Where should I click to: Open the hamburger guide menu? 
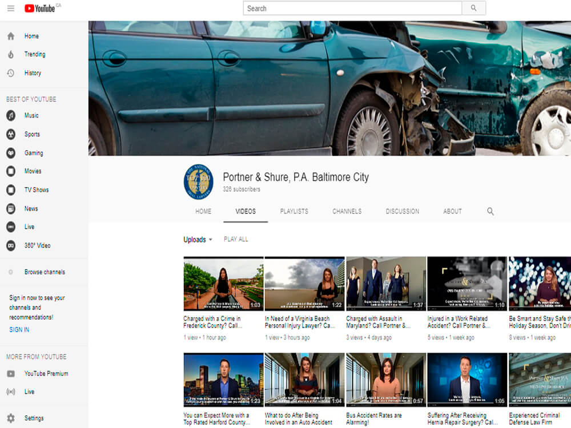pyautogui.click(x=11, y=9)
